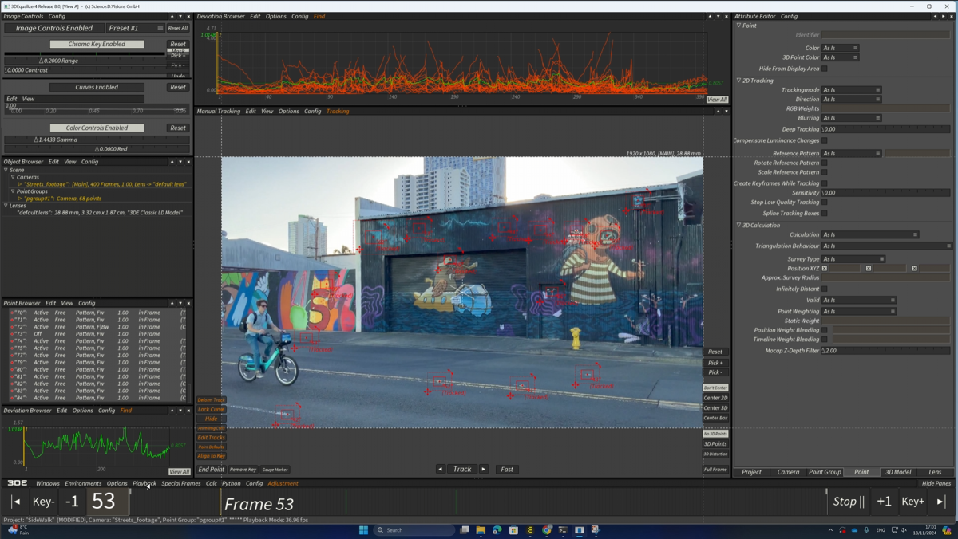Viewport: 958px width, 539px height.
Task: Switch to the Camera tab
Action: 789,471
